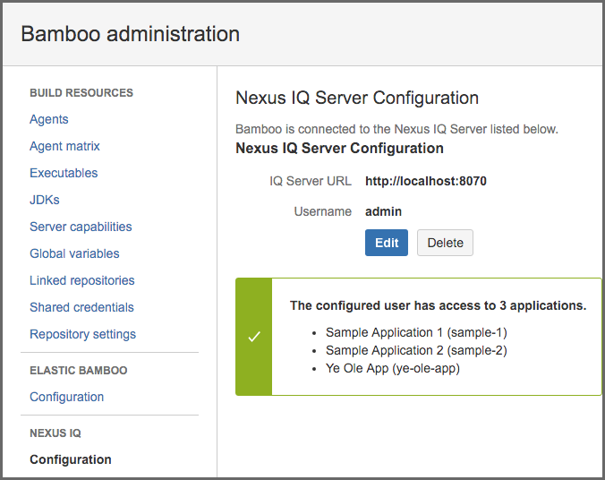Click the blue Edit button
Viewport: 605px width, 480px height.
tap(387, 243)
